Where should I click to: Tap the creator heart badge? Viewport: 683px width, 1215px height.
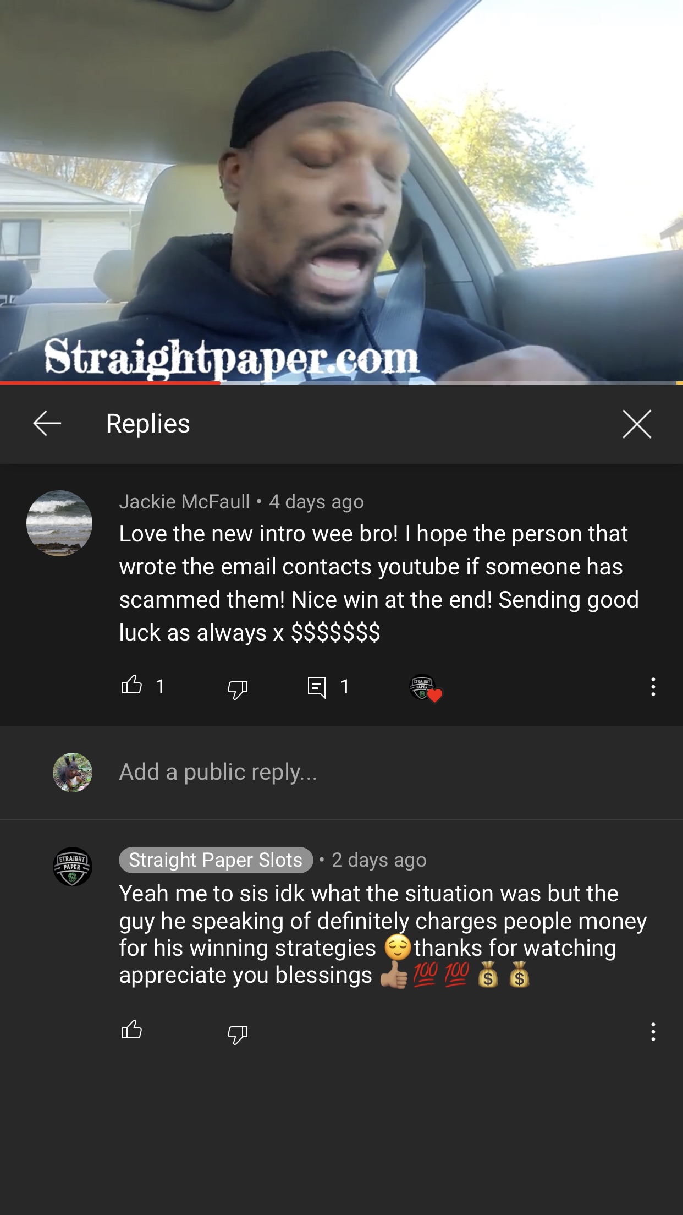tap(425, 688)
